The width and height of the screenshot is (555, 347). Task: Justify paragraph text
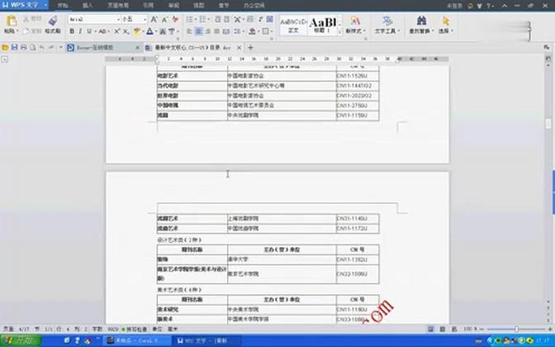(217, 31)
